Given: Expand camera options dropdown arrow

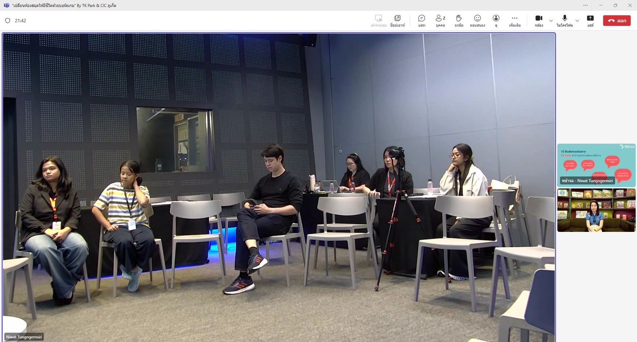Looking at the screenshot, I should [x=551, y=21].
